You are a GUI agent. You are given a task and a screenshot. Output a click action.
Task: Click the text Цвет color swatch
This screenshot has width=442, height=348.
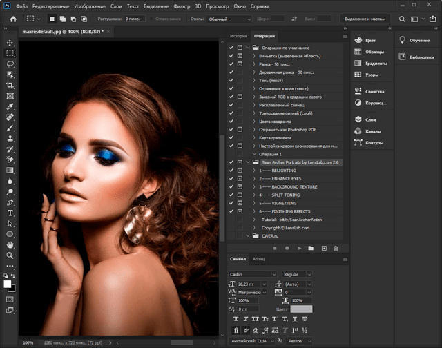[x=301, y=309]
